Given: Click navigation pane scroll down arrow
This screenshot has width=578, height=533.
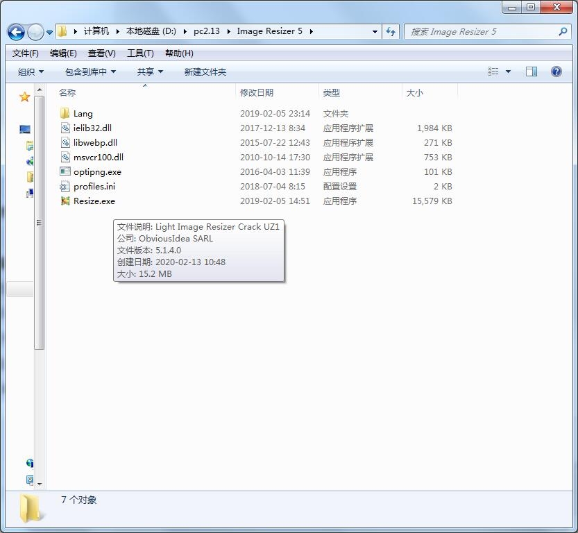Looking at the screenshot, I should click(x=40, y=484).
